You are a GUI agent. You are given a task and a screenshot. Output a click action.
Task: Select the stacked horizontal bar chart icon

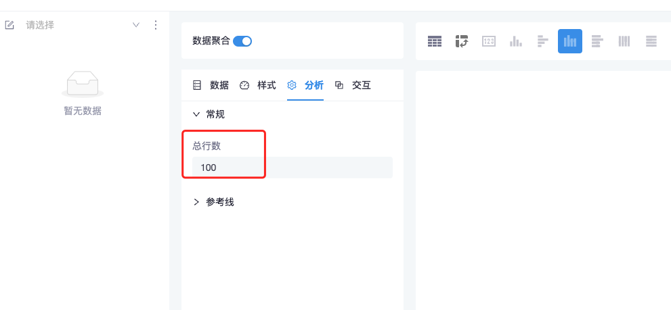(x=597, y=41)
